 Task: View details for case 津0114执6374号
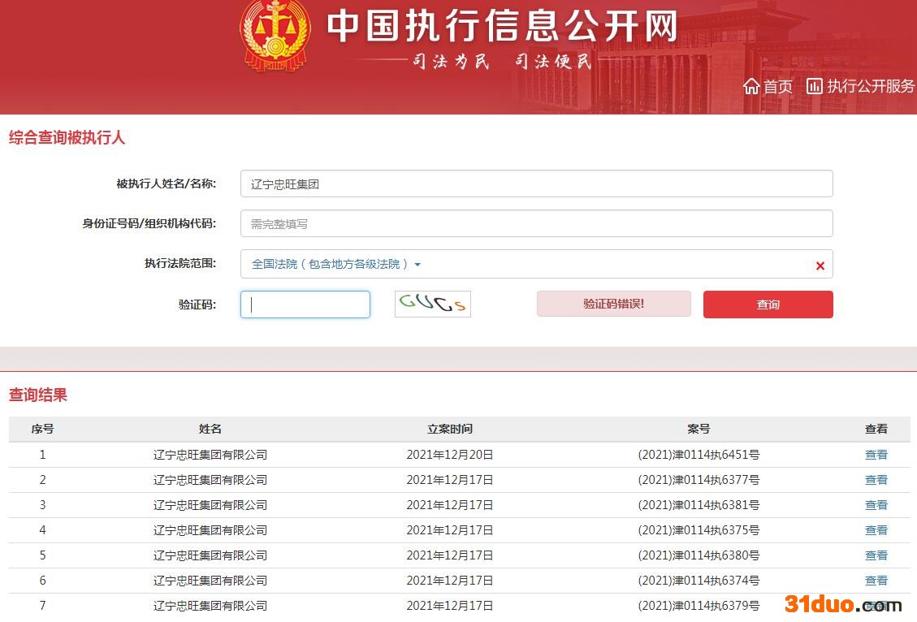click(x=876, y=581)
